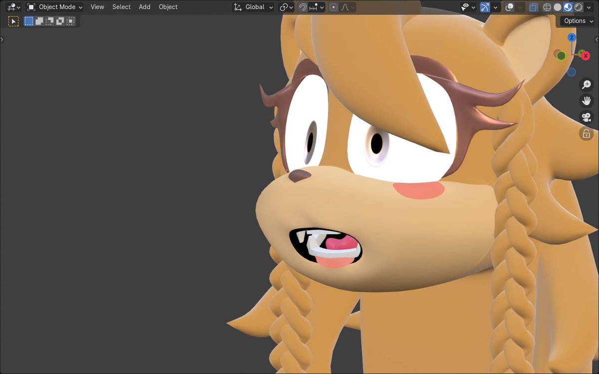Open the Global transform orientation dropdown
The height and width of the screenshot is (374, 599).
(x=254, y=7)
